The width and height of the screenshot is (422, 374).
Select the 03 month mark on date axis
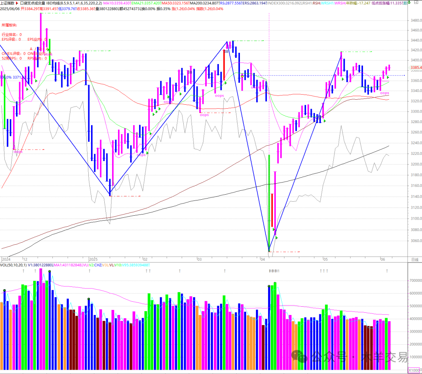click(199, 259)
